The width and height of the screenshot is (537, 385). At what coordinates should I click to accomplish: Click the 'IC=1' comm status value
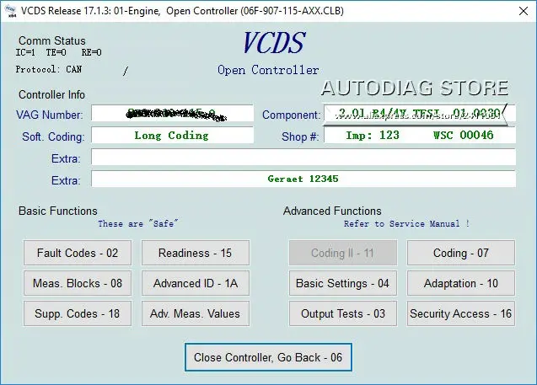pos(25,52)
